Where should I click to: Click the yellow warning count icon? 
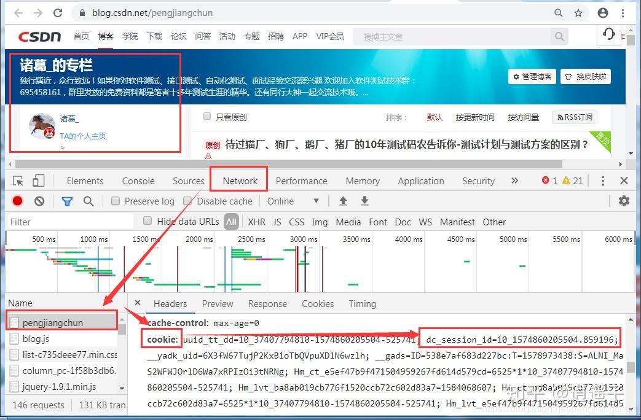566,180
